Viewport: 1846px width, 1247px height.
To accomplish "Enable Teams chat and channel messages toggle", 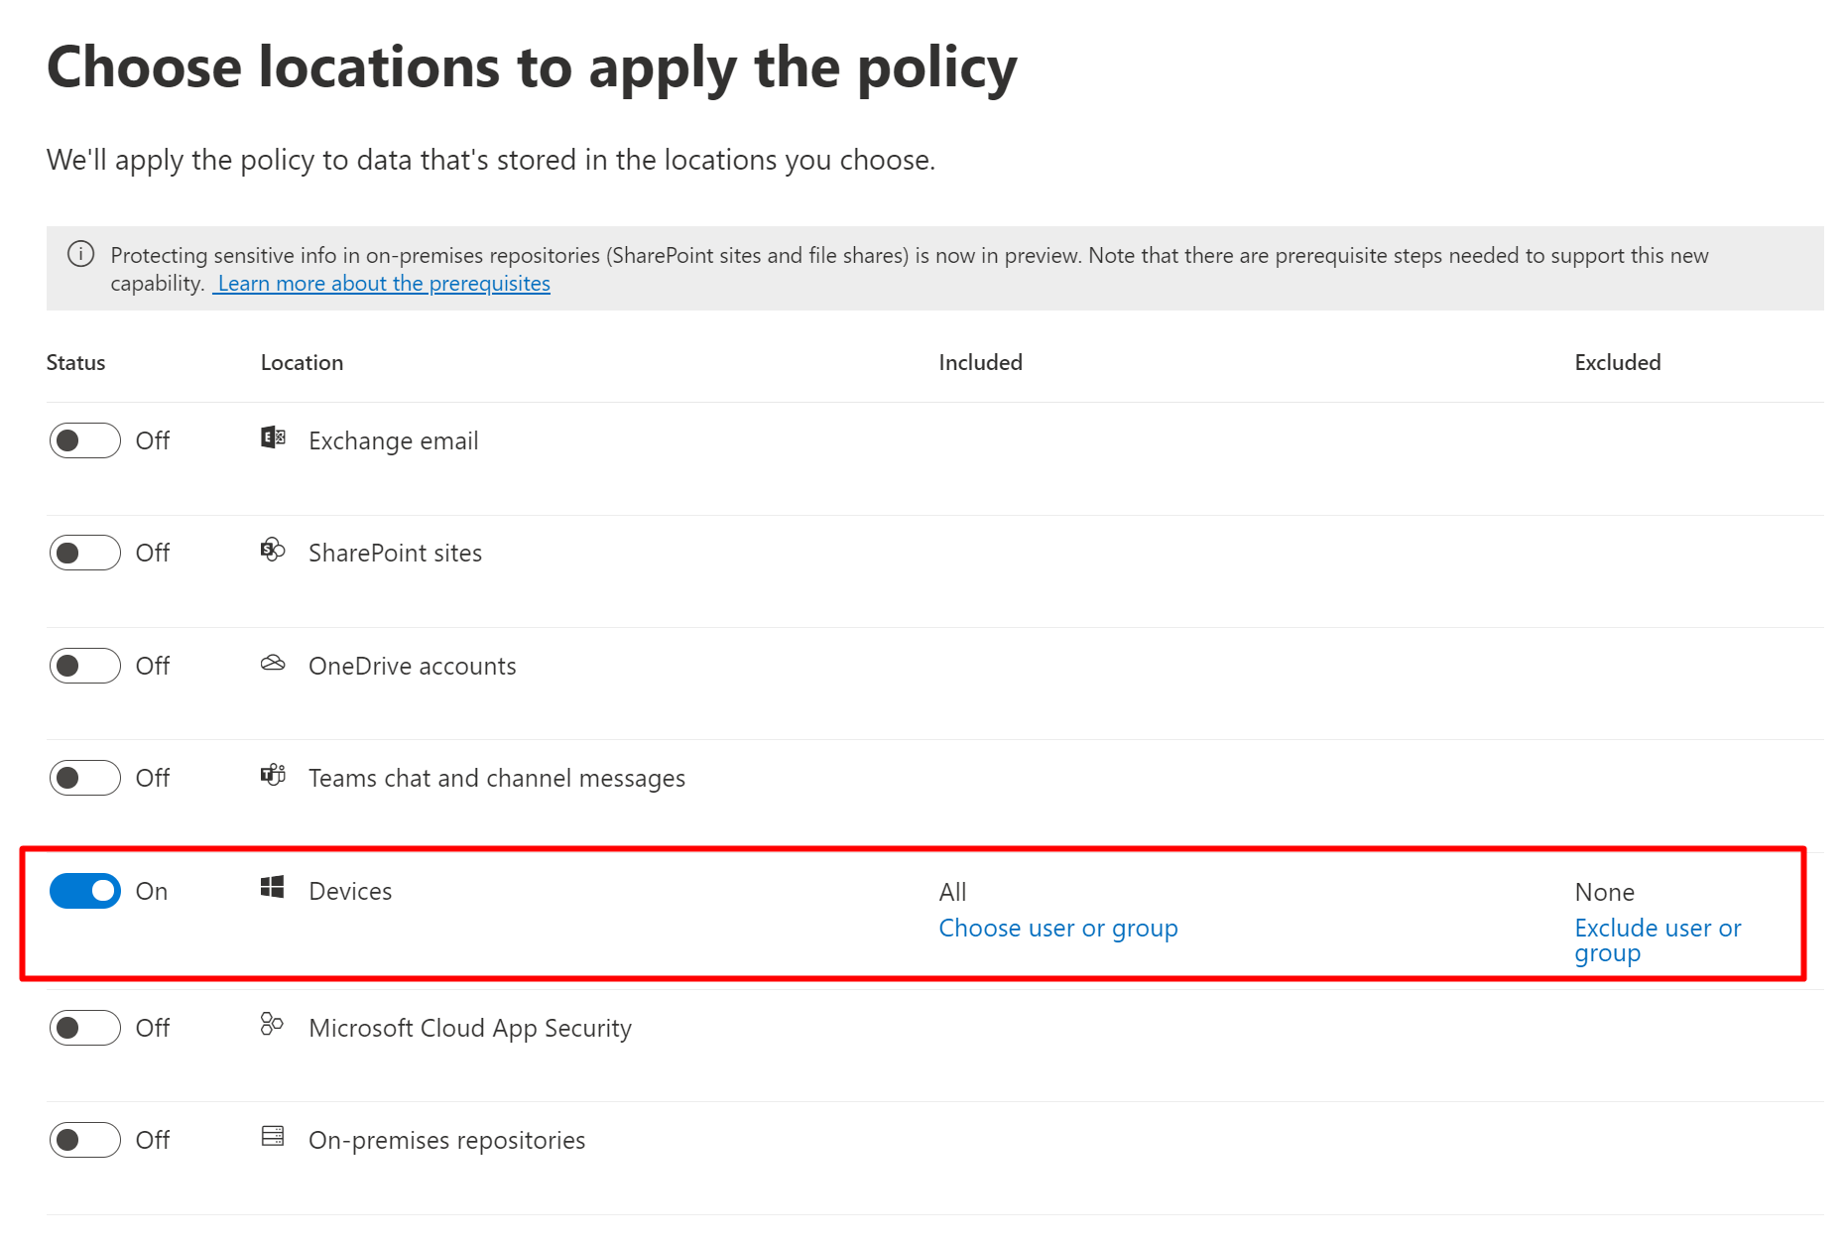I will coord(85,778).
